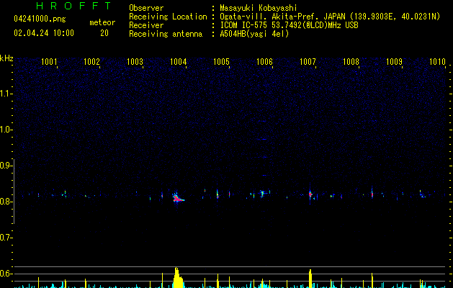
Task: Click the location Ogata-vill. Akita-Pref. JAPAN text
Action: [x=282, y=17]
